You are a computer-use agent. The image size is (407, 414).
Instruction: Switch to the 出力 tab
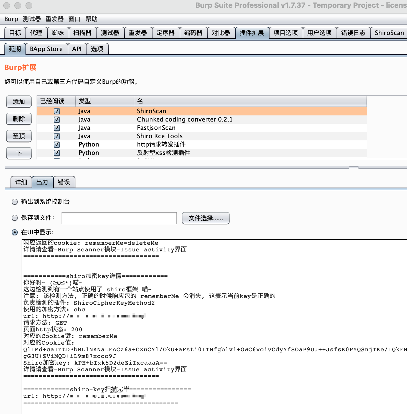(42, 182)
